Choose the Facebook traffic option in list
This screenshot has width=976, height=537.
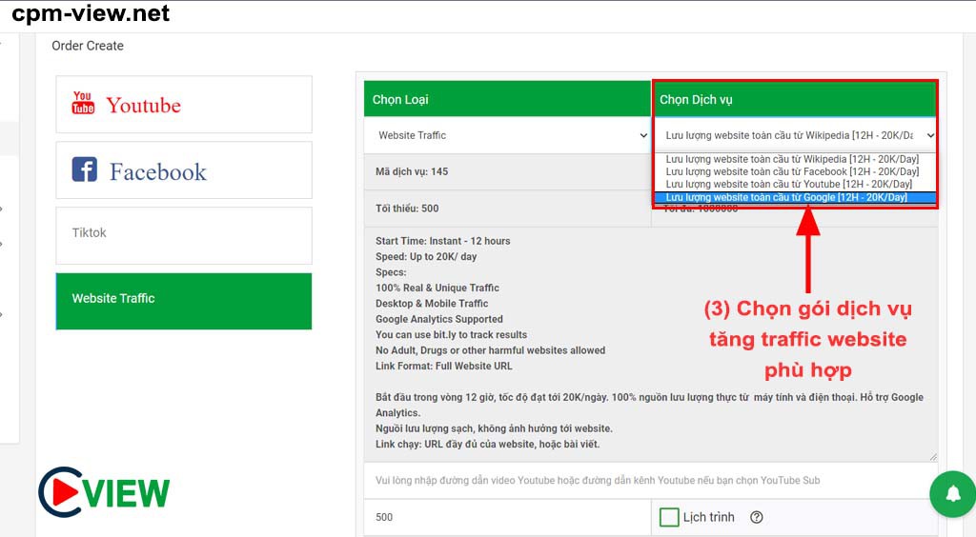click(792, 171)
